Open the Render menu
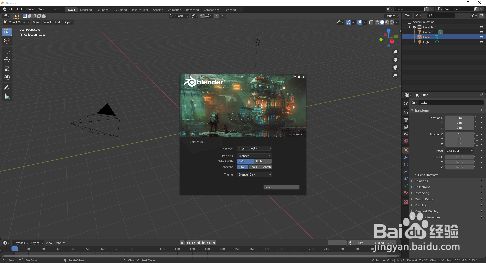 [x=30, y=9]
